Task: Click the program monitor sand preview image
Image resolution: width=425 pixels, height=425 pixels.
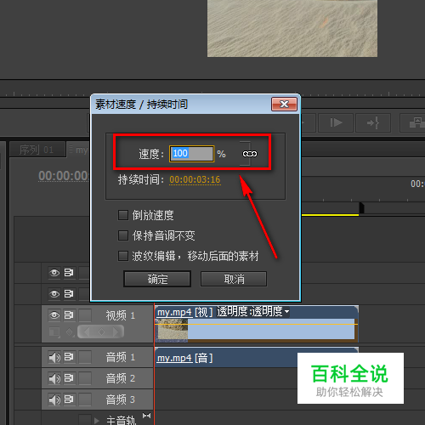Action: pos(292,28)
